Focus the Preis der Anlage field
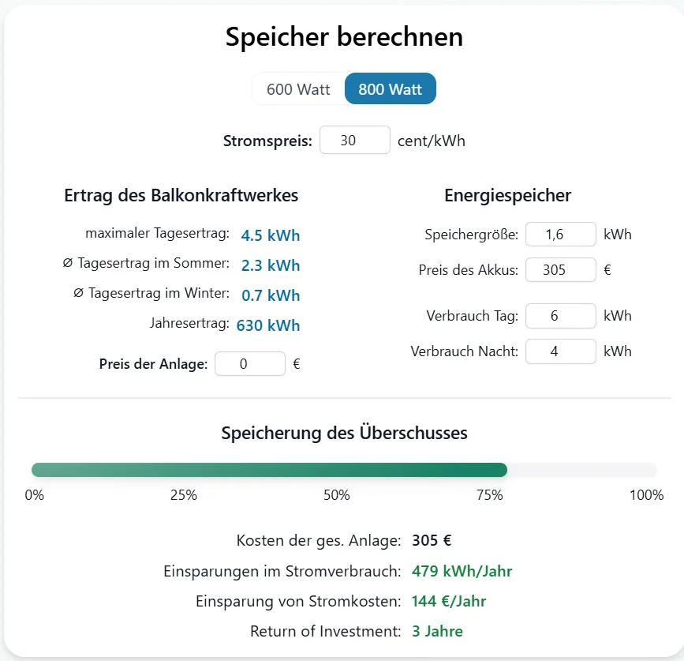Screen dimensions: 684x661 pos(249,364)
